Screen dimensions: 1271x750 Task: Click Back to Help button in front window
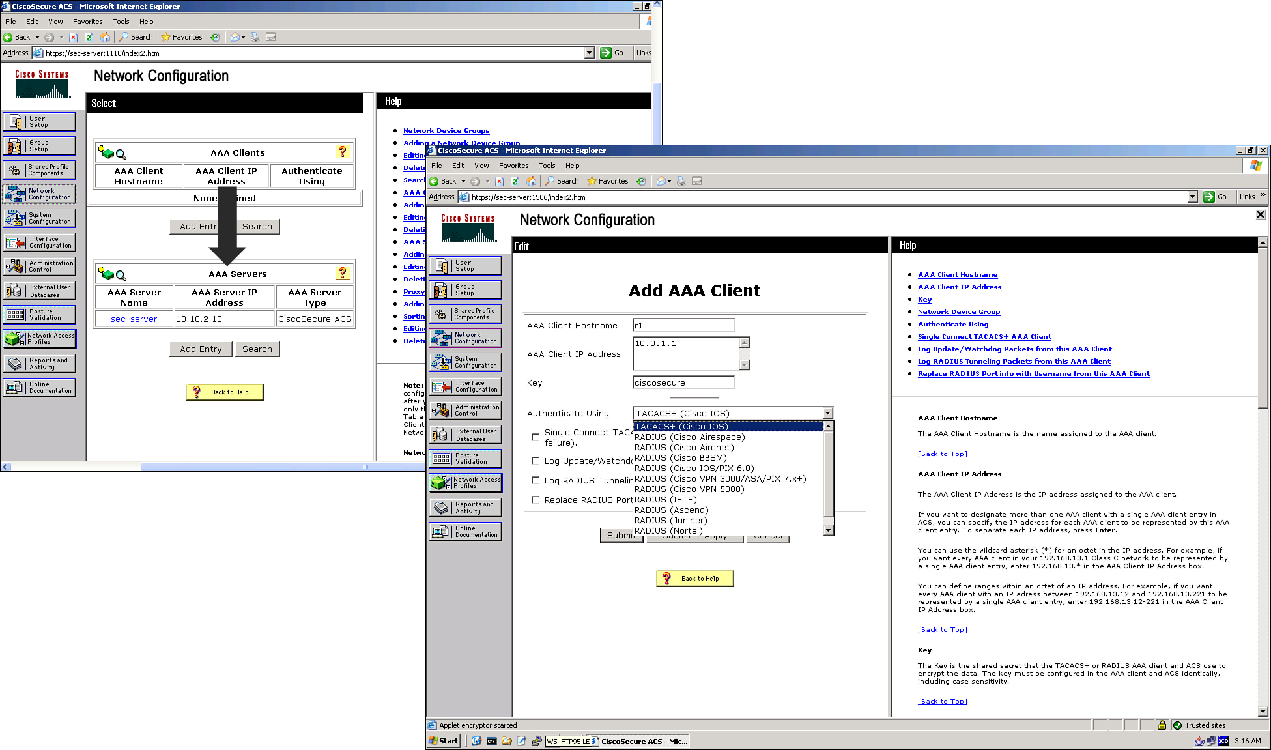tap(695, 579)
